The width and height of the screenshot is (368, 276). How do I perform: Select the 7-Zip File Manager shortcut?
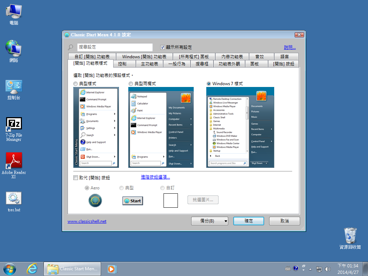(x=14, y=129)
